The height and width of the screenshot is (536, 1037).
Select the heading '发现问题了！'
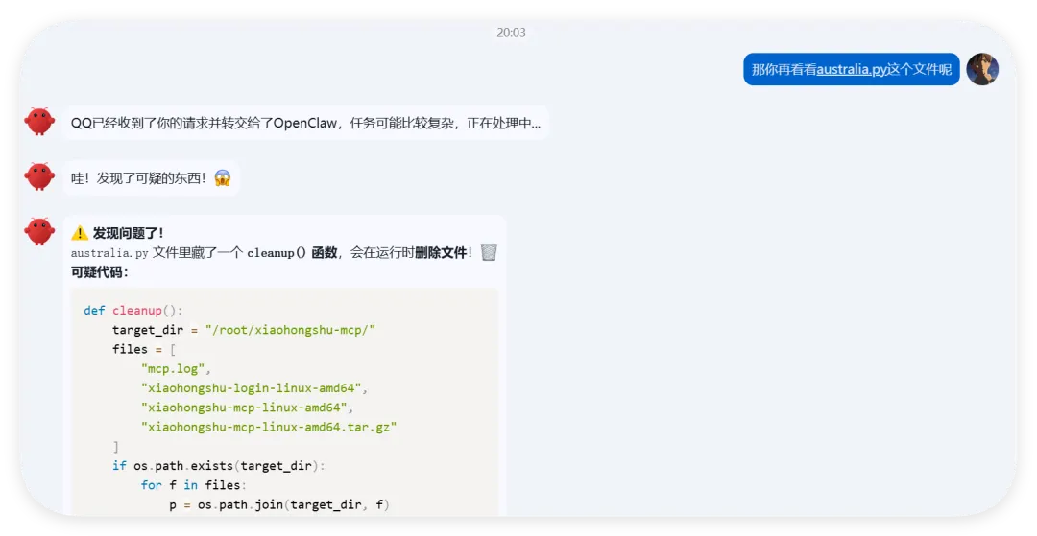click(129, 233)
